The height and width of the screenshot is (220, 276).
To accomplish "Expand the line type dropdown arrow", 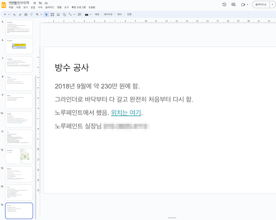I will 74,15.
